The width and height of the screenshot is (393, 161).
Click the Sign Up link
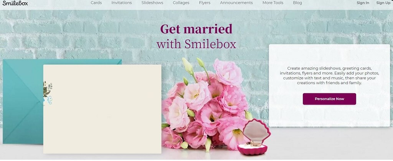383,3
